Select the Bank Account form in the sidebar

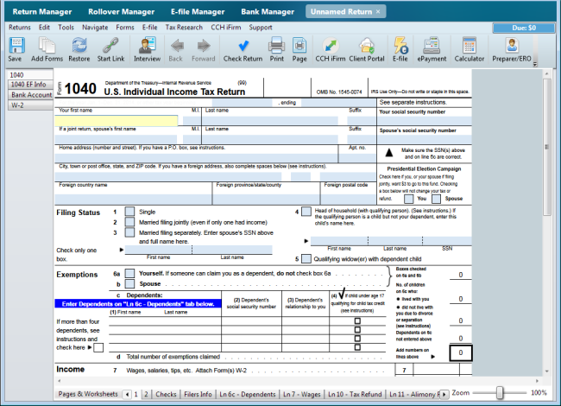pos(30,95)
